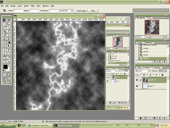Expand the Opacity slider arrow
170x128 pixels.
pos(165,71)
